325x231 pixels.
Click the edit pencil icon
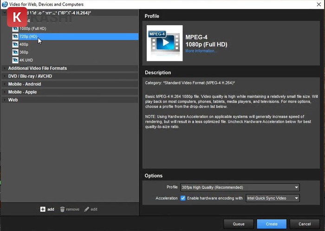(86, 209)
